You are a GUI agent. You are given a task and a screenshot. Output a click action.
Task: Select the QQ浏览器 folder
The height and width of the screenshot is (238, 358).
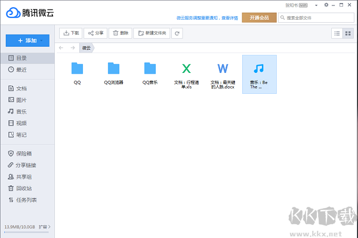coord(114,74)
